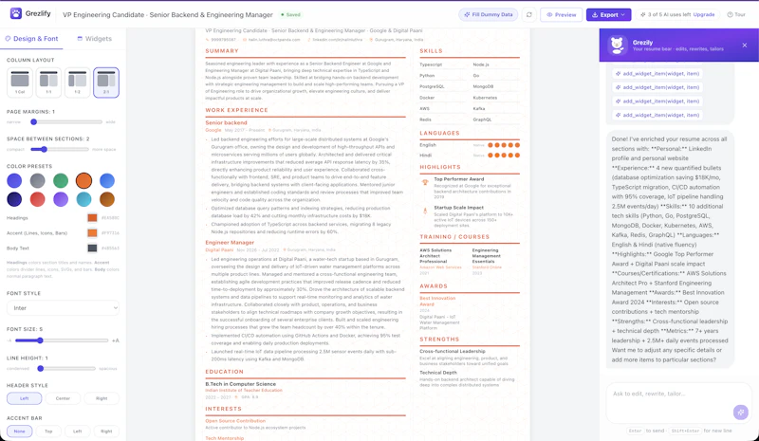This screenshot has width=759, height=441.
Task: Open the Headings color swatch picker
Action: click(92, 218)
